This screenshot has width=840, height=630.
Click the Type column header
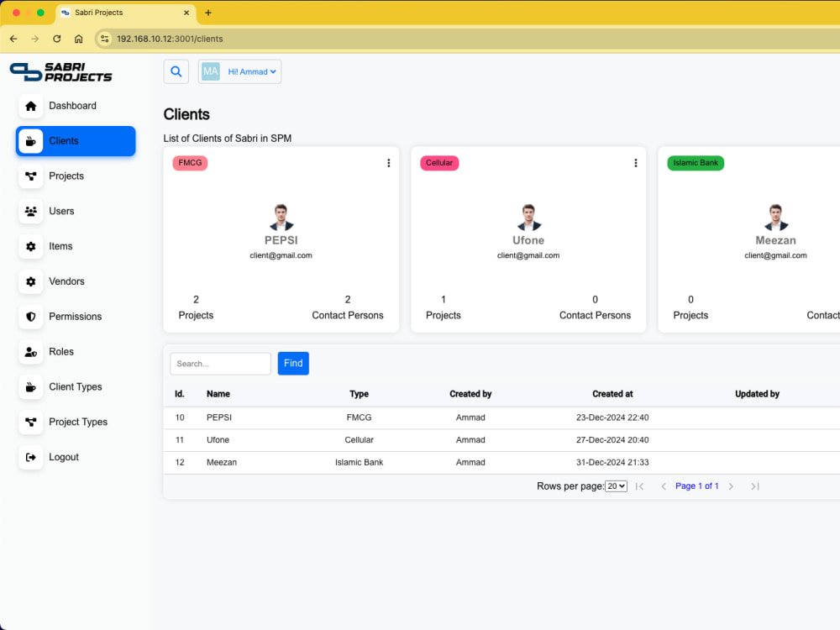tap(359, 394)
